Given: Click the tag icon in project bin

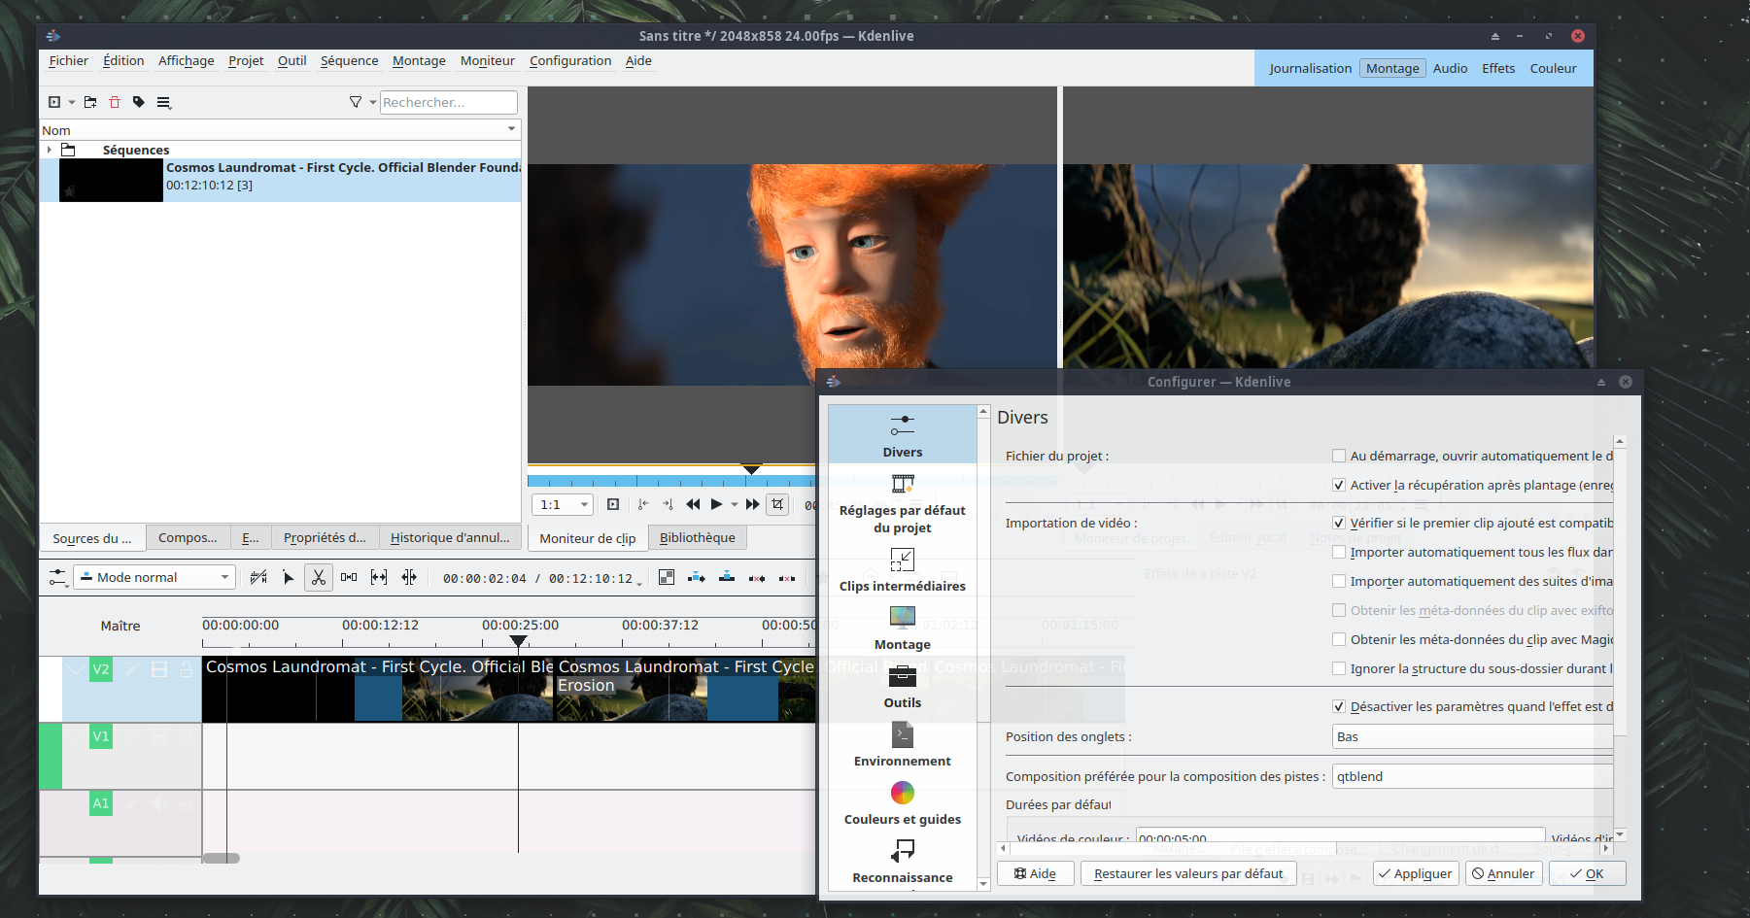Looking at the screenshot, I should coord(139,102).
